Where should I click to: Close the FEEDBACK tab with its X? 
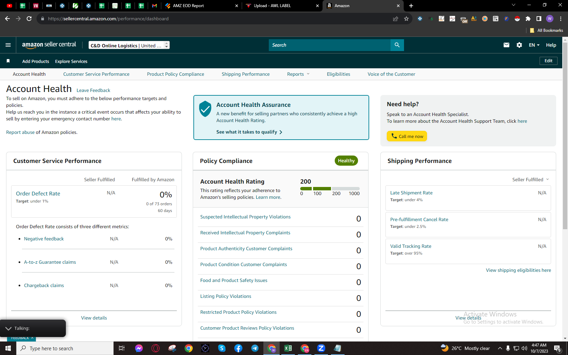32,338
